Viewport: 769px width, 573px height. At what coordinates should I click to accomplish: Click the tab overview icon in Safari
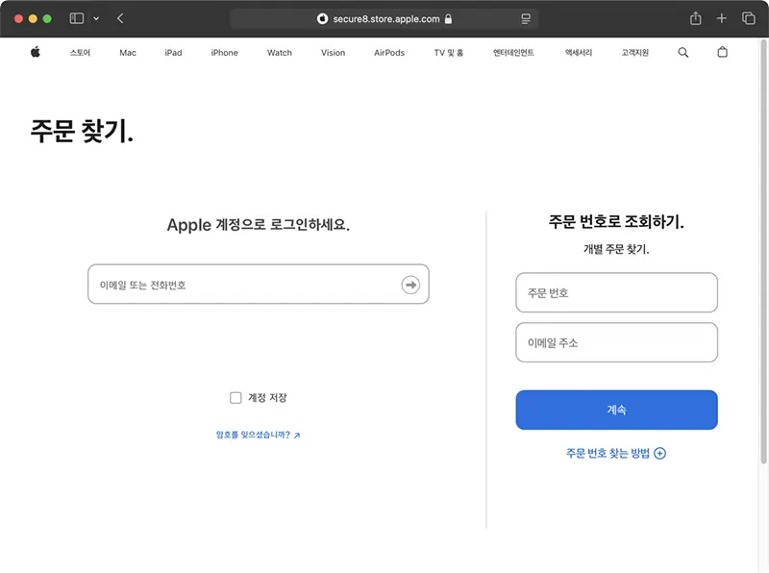tap(747, 18)
